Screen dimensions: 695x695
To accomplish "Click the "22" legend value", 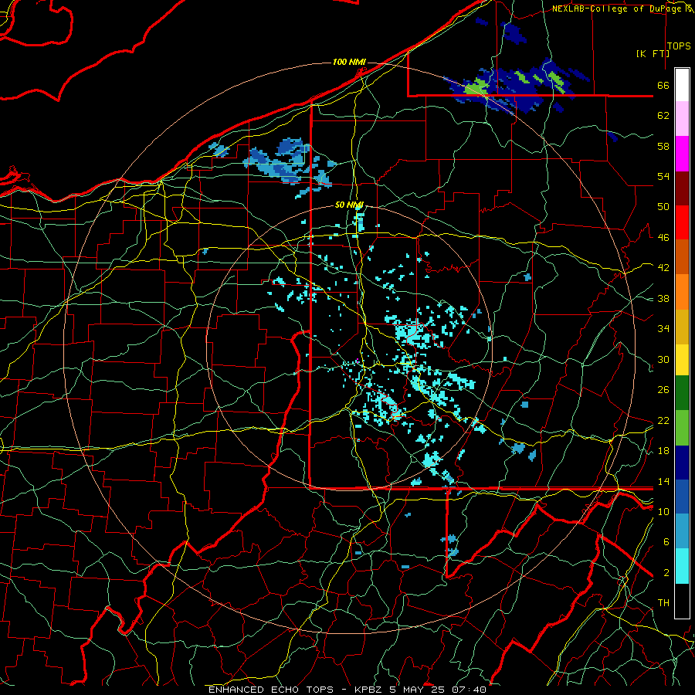I will (663, 420).
